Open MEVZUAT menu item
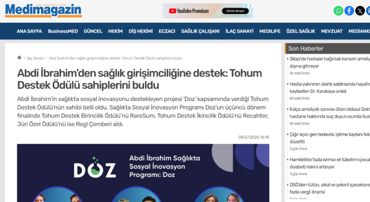 pyautogui.click(x=332, y=32)
